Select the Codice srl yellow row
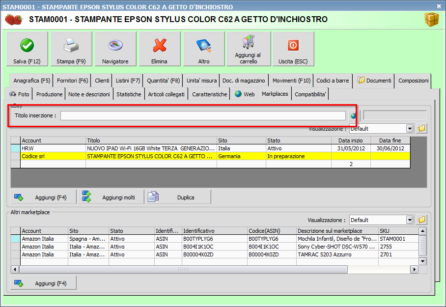This screenshot has height=307, width=446. point(211,156)
